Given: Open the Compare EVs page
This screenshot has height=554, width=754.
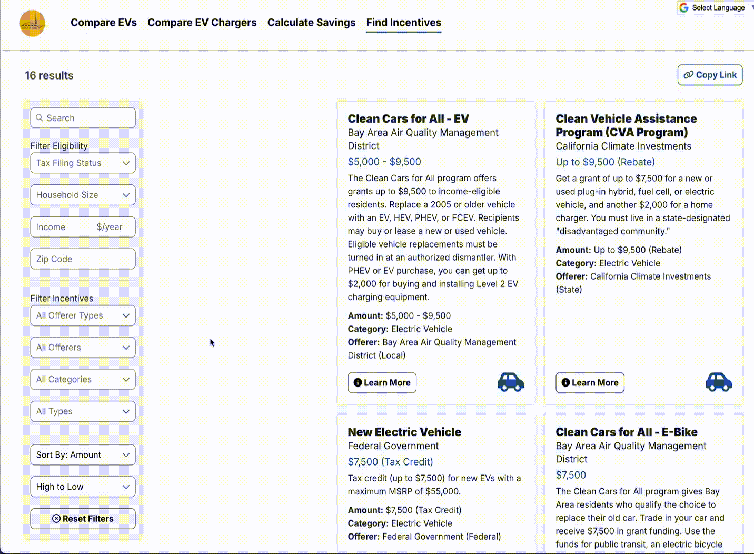Looking at the screenshot, I should pos(104,23).
